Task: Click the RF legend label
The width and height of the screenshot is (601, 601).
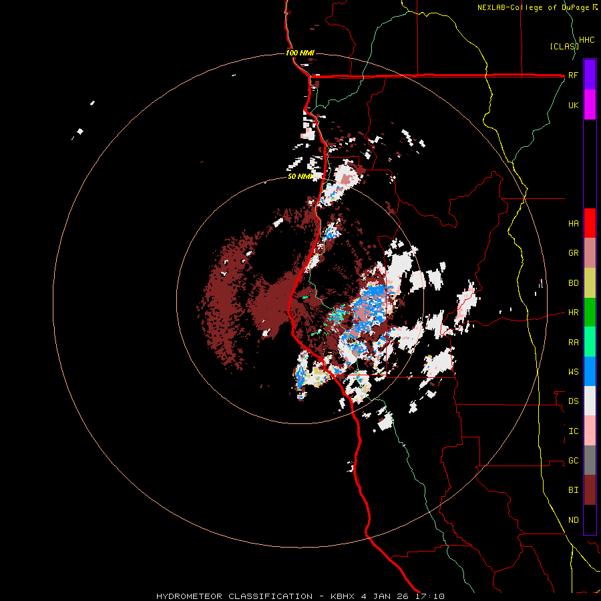Action: tap(573, 75)
